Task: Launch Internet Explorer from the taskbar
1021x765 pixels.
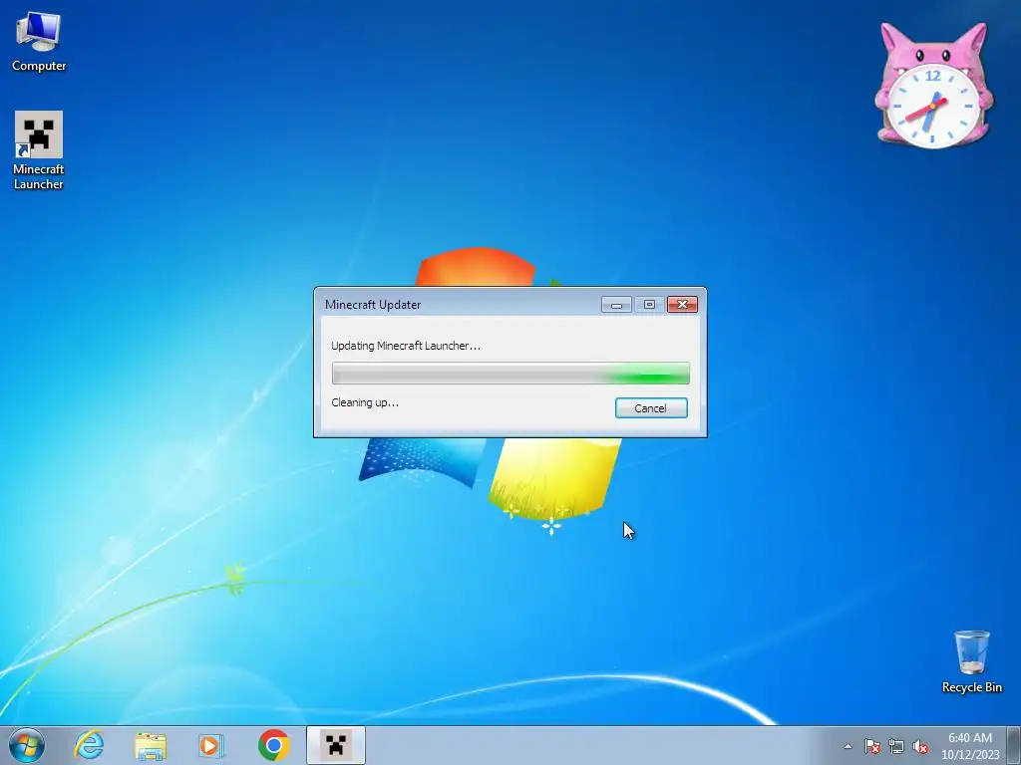Action: pos(89,745)
